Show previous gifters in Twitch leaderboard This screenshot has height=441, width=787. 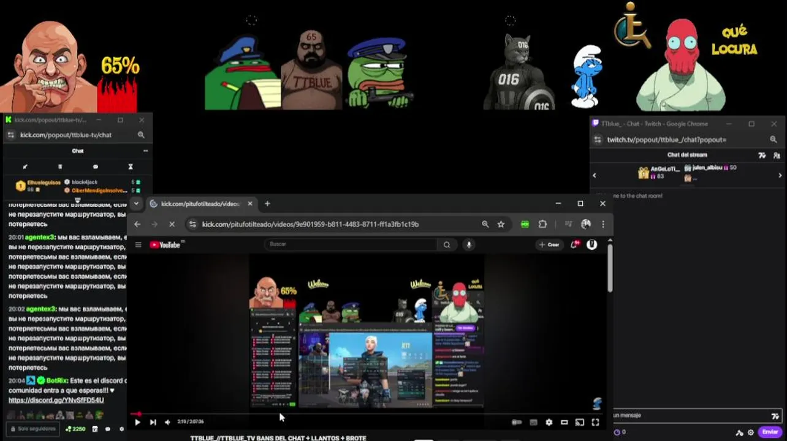594,176
